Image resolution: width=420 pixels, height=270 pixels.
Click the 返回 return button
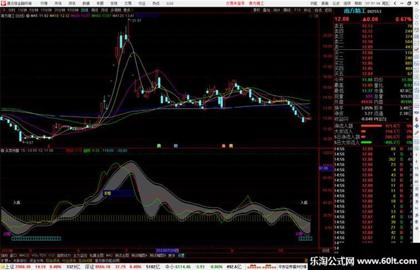pos(328,10)
